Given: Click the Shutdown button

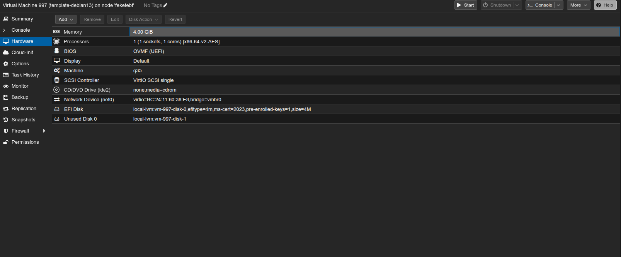Looking at the screenshot, I should [x=497, y=5].
